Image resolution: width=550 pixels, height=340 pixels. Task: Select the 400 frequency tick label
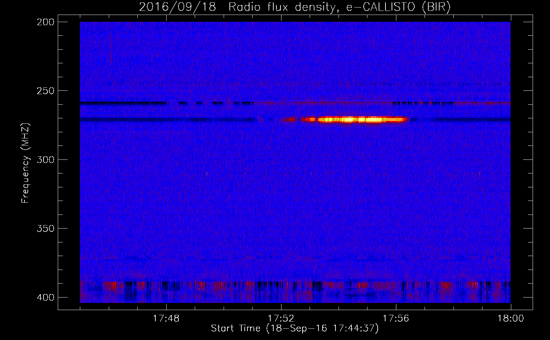(45, 297)
